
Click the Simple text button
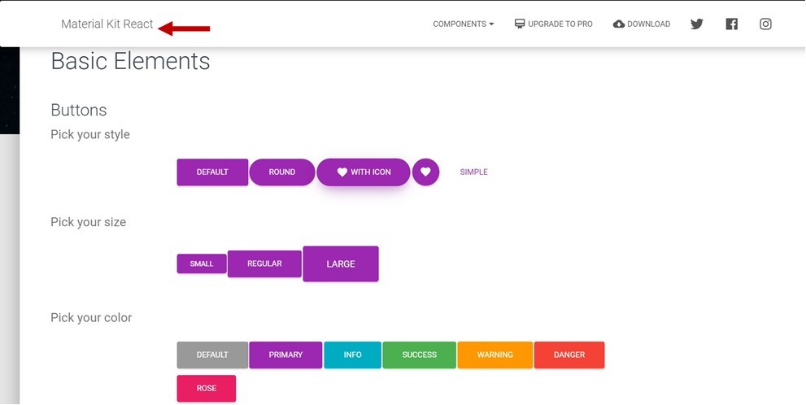click(474, 172)
